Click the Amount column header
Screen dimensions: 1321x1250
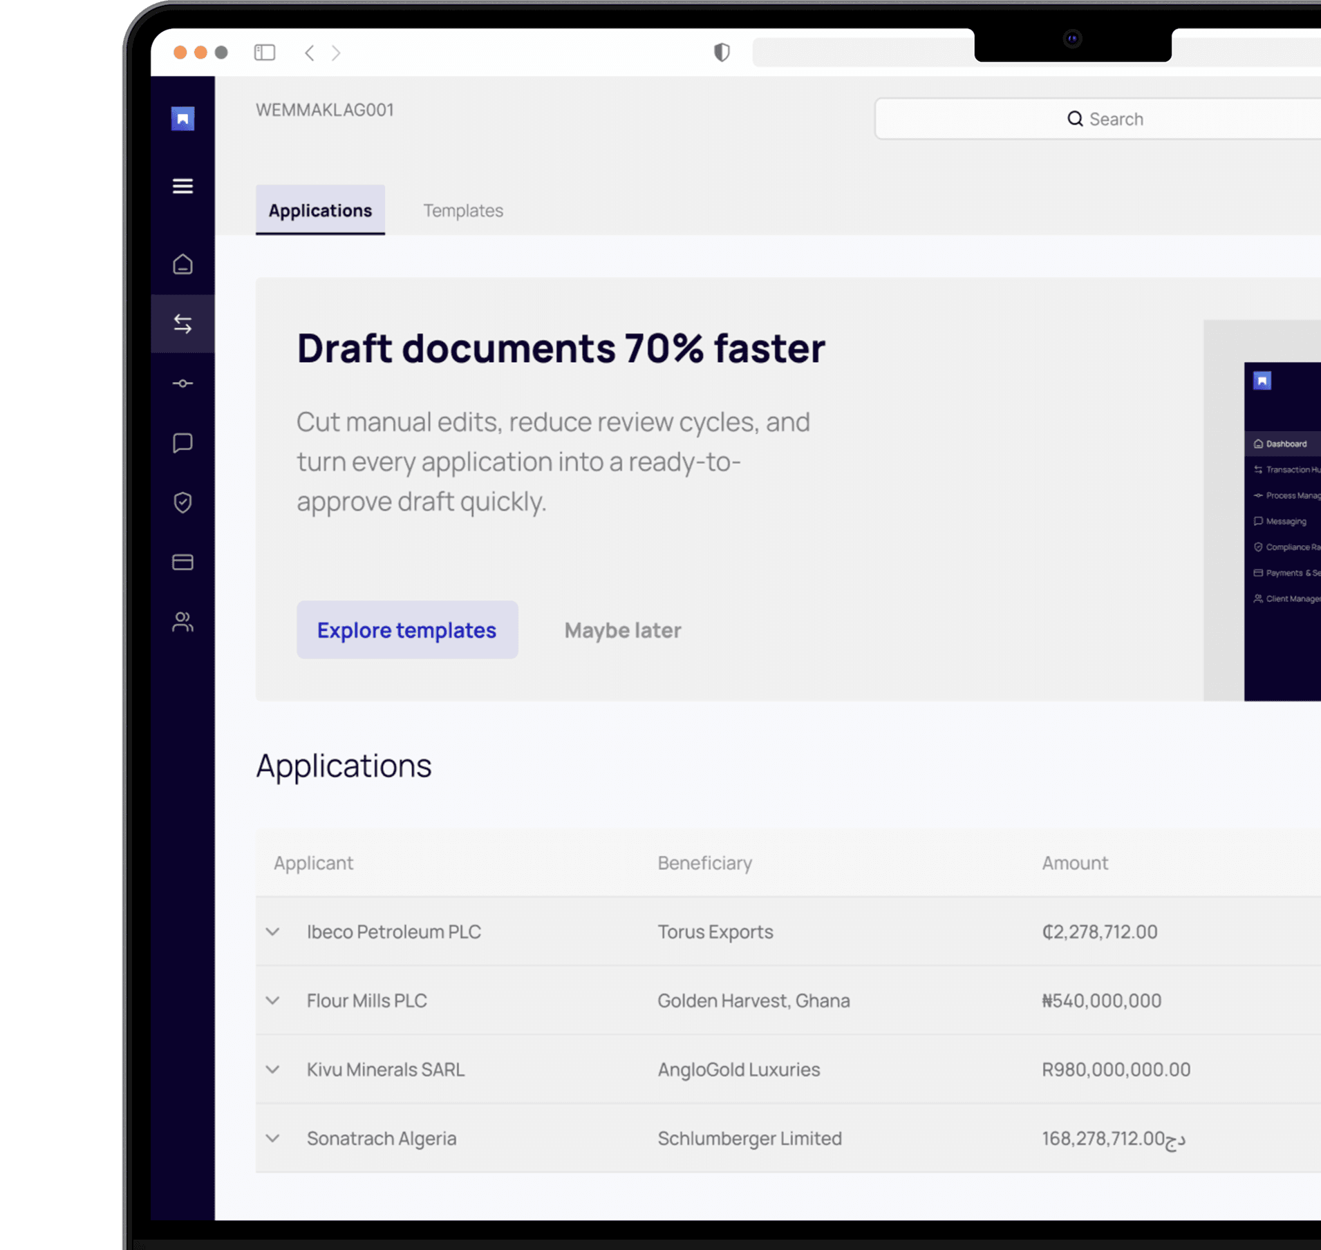(1075, 863)
